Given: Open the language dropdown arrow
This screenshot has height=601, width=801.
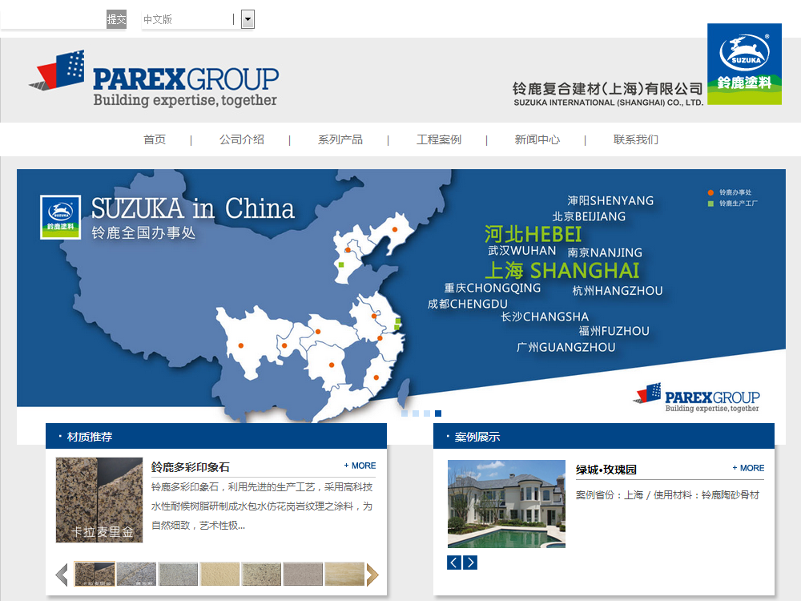Looking at the screenshot, I should [x=248, y=19].
